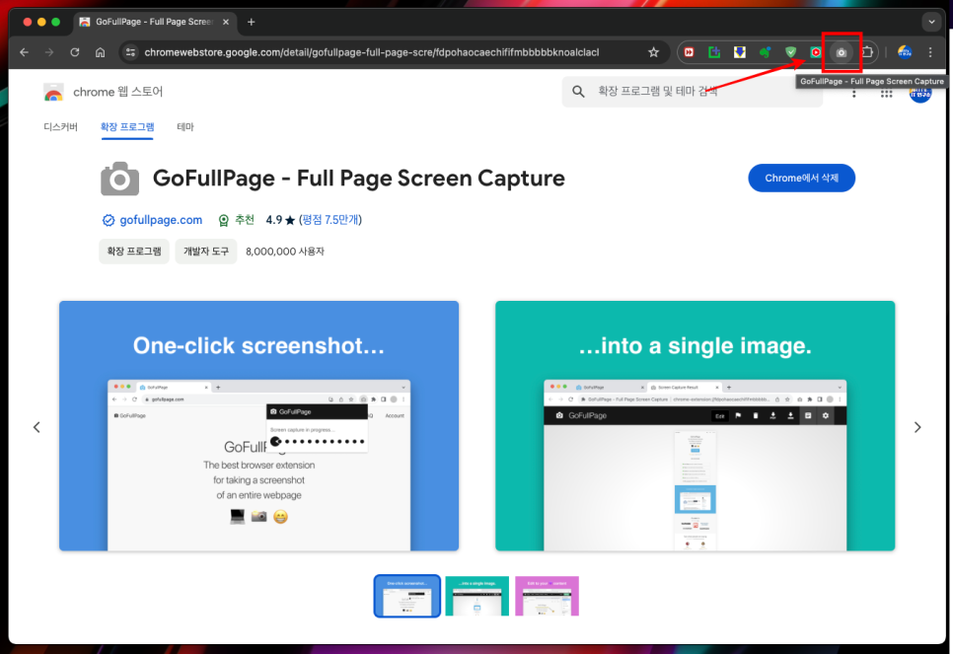
Task: Go forward with the forward arrow
Action: pos(49,52)
